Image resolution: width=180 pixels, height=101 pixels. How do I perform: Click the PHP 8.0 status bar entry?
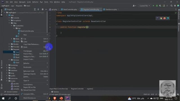tap(147, 95)
